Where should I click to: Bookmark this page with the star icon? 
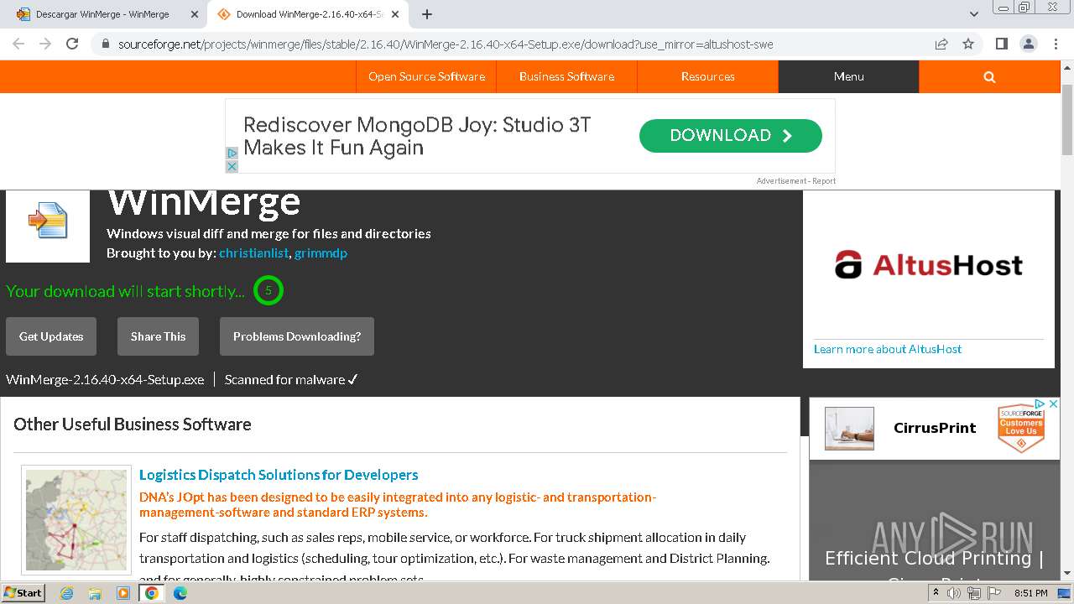click(968, 44)
